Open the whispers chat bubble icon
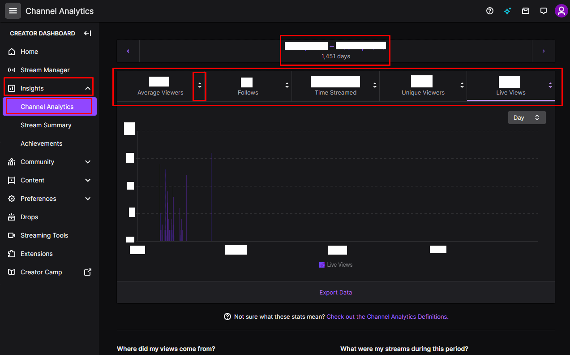This screenshot has height=355, width=570. click(x=544, y=11)
